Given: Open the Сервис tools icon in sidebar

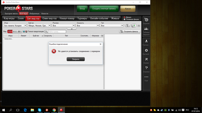Looking at the screenshot, I should click(x=146, y=59).
